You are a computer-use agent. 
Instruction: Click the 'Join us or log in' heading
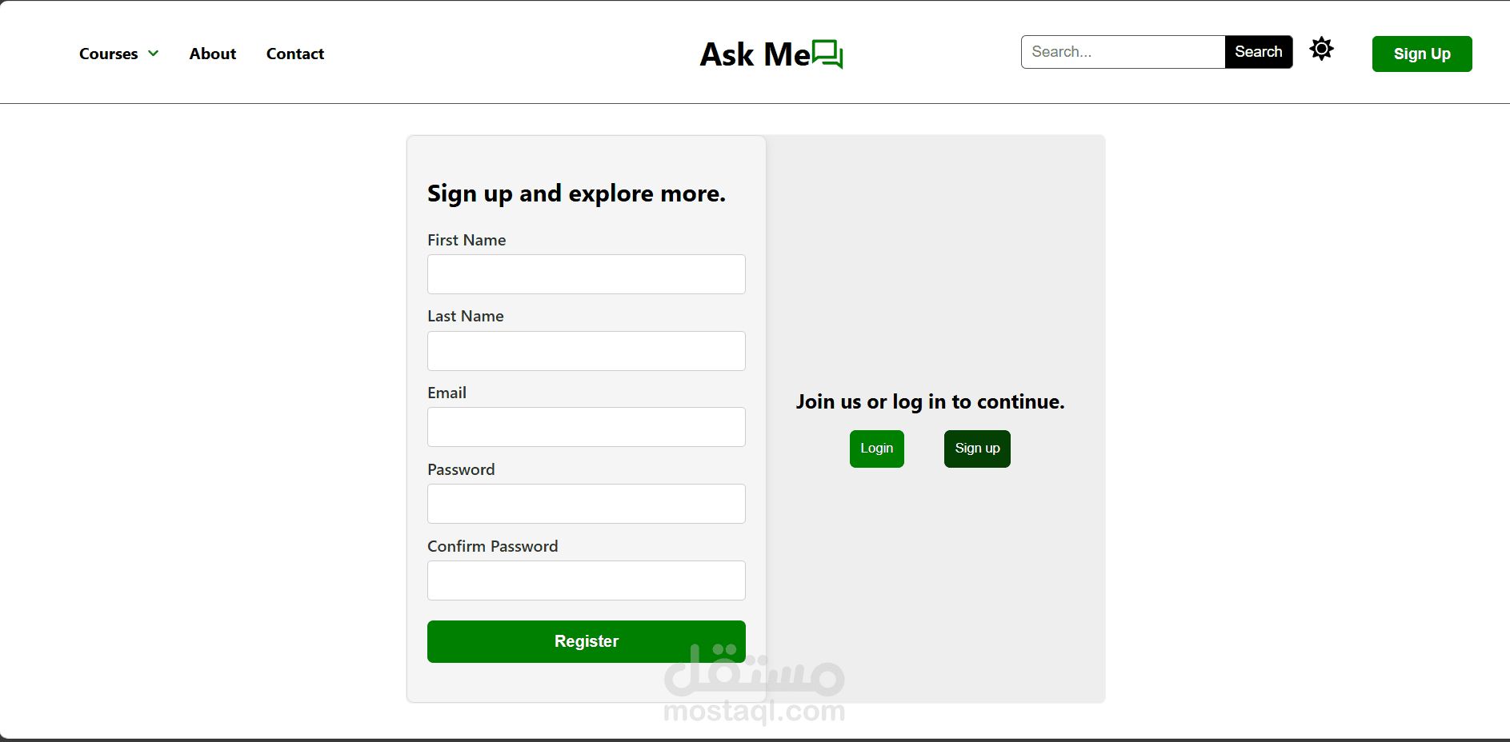point(930,401)
